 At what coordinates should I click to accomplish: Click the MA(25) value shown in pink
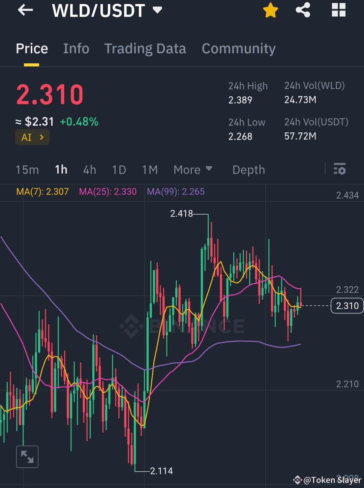108,191
